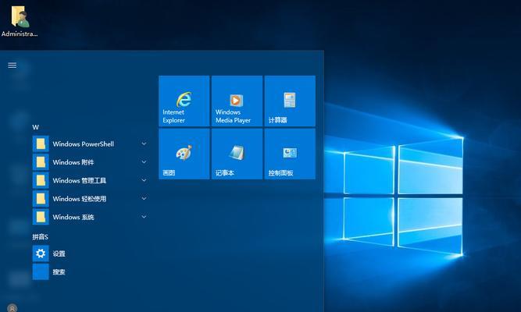The width and height of the screenshot is (521, 312).
Task: Click the Windows 轻松使用 folder icon
Action: (x=41, y=198)
